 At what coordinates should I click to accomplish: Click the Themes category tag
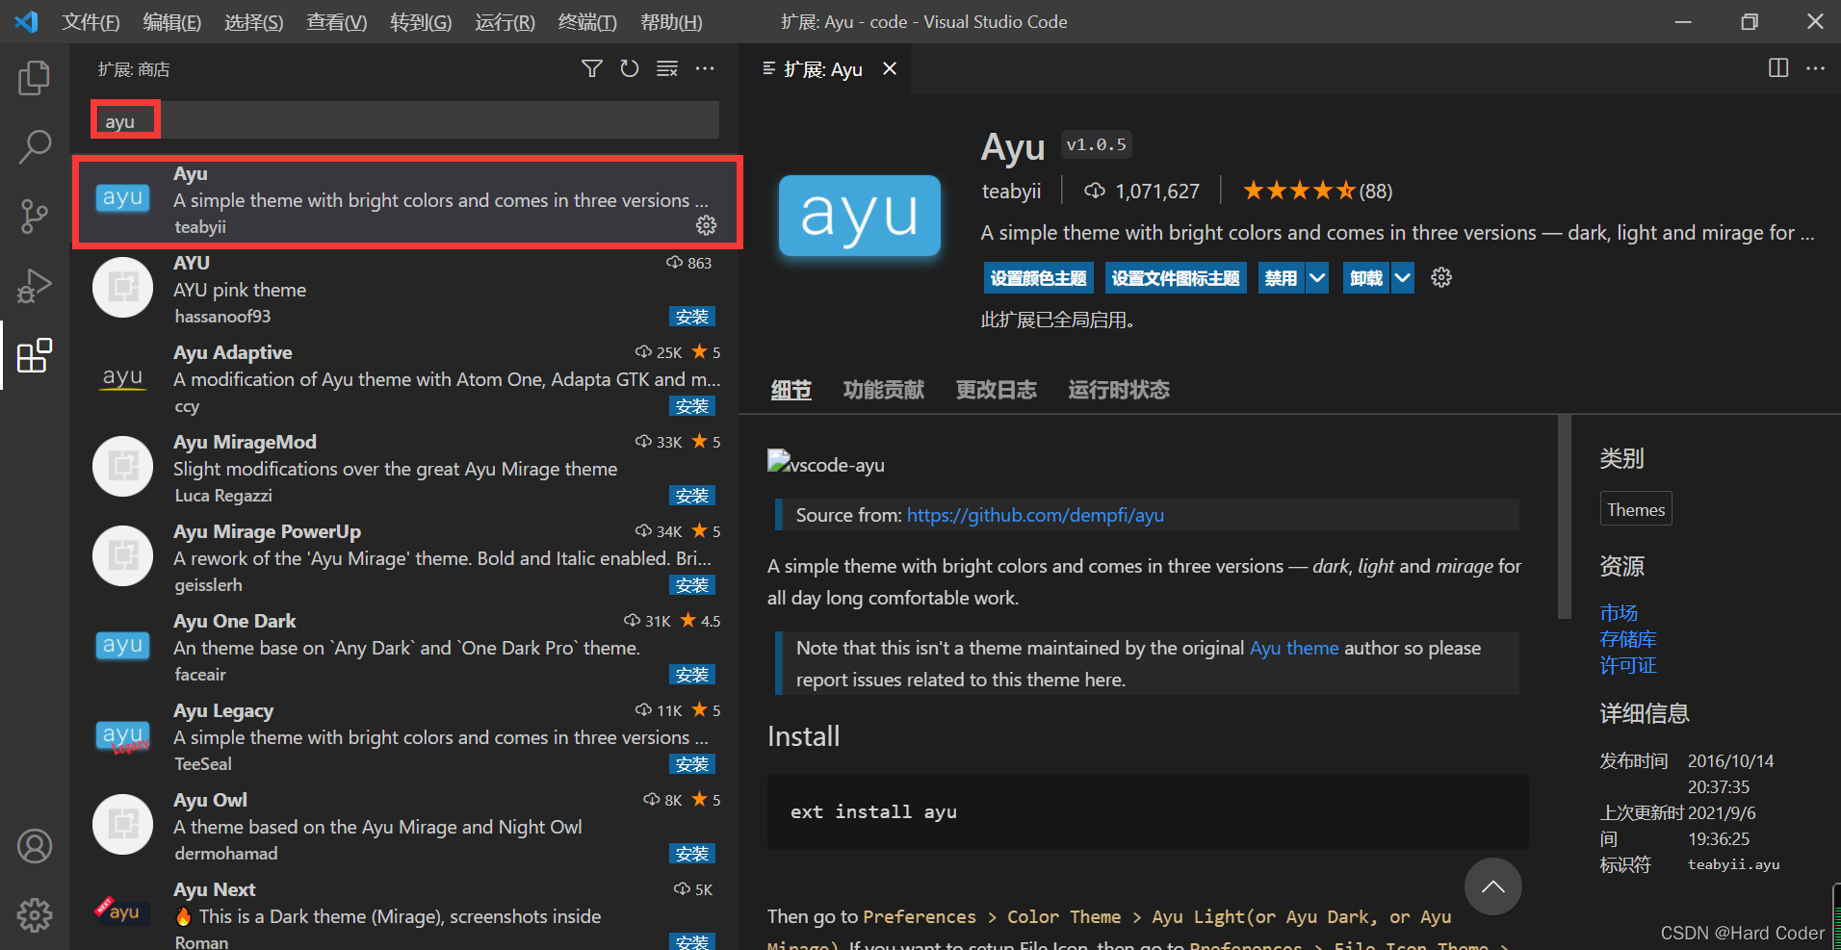pyautogui.click(x=1636, y=509)
